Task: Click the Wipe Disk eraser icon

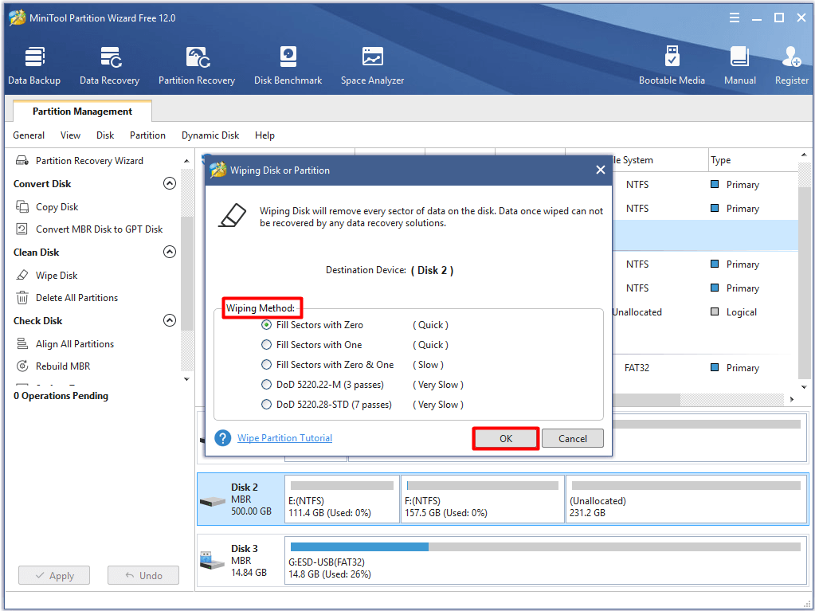Action: [22, 276]
